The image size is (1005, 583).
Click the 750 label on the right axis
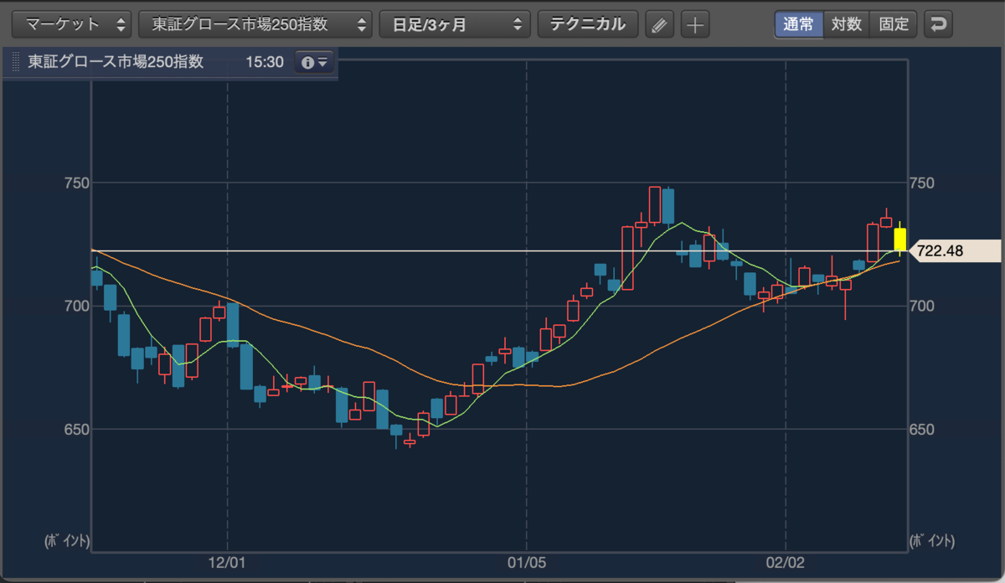pyautogui.click(x=922, y=183)
